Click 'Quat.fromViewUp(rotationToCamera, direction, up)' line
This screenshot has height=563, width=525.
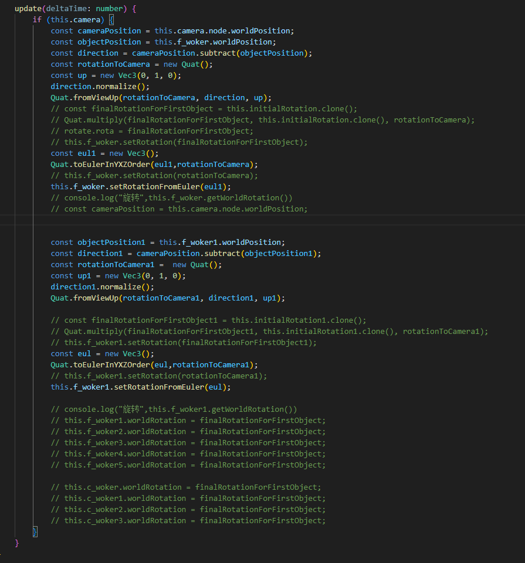tap(161, 98)
